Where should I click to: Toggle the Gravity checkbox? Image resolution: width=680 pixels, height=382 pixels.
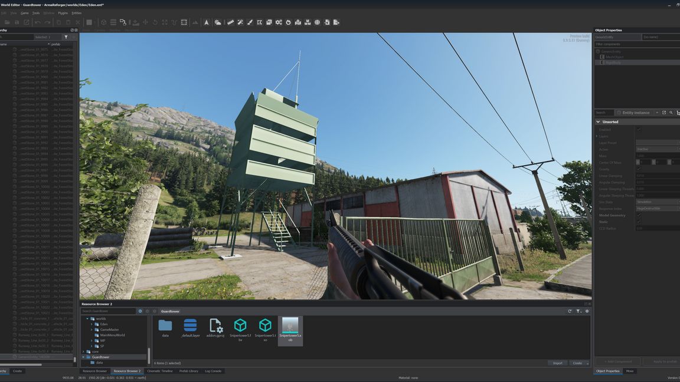pyautogui.click(x=639, y=169)
